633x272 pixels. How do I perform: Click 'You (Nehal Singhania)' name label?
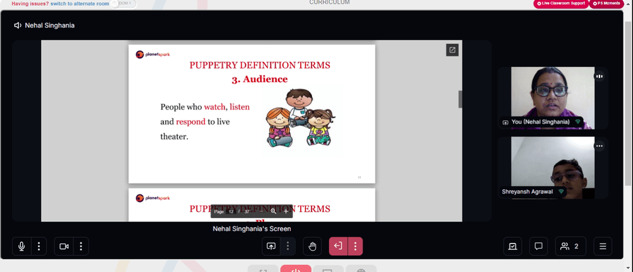[x=541, y=122]
